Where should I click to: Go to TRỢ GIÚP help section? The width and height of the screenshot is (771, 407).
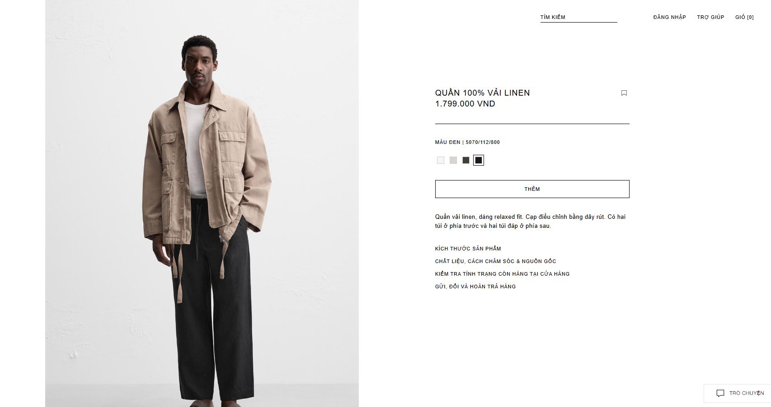tap(710, 17)
